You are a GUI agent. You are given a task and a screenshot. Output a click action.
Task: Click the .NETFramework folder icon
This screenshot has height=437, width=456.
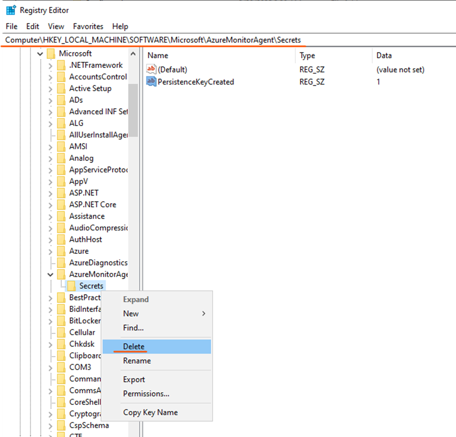point(61,65)
